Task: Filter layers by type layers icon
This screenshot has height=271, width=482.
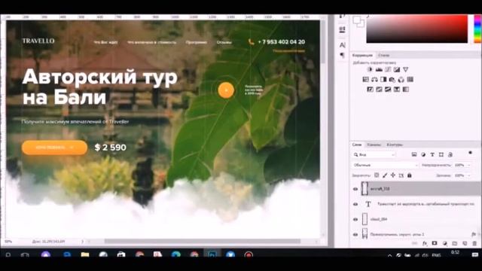Action: pos(432,154)
